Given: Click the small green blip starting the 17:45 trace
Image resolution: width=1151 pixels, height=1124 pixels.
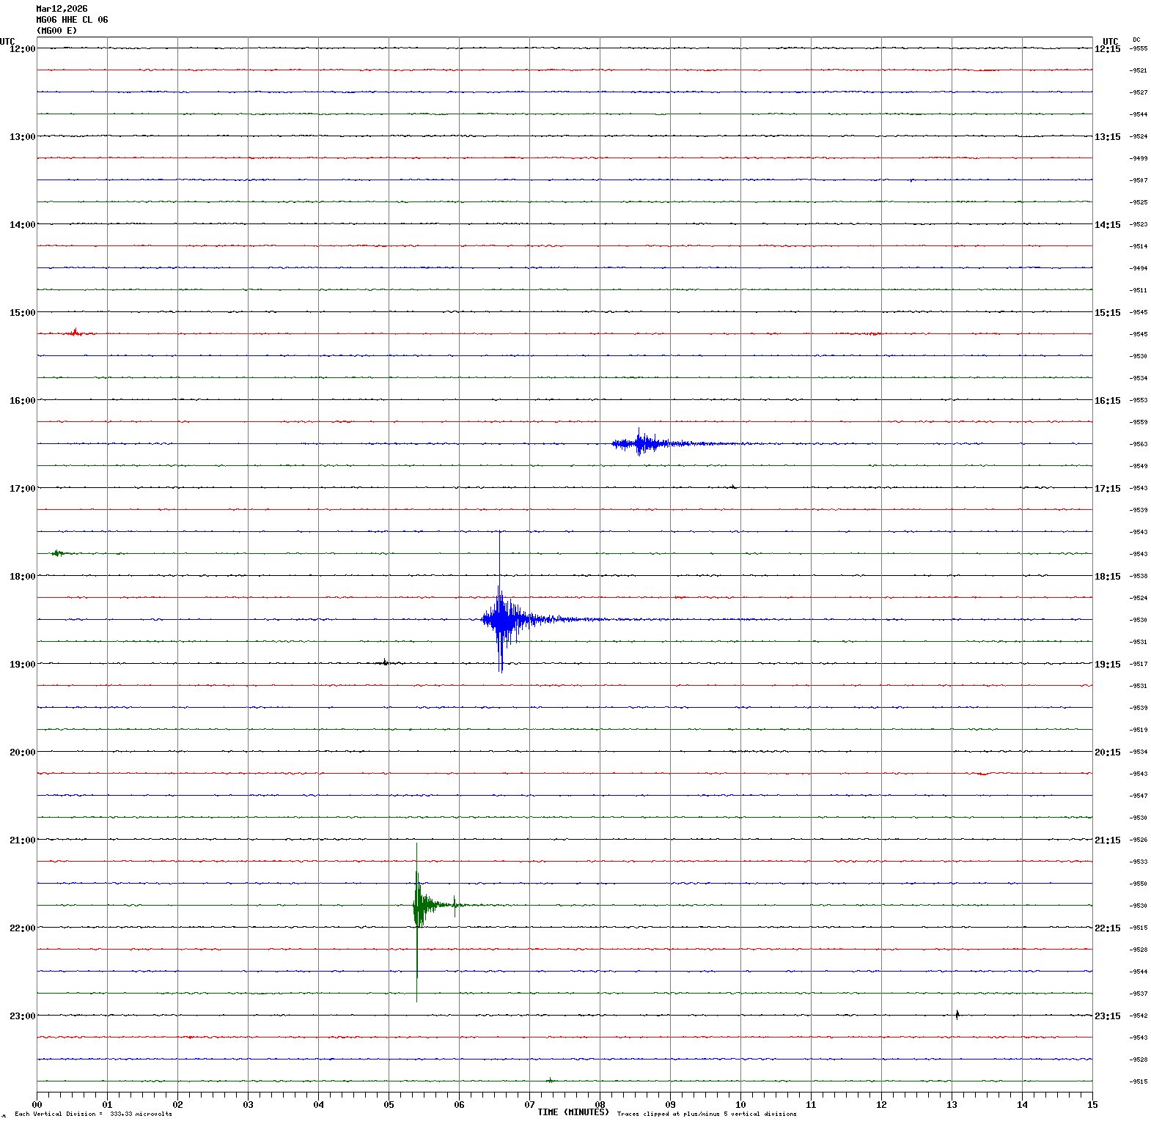Looking at the screenshot, I should pyautogui.click(x=57, y=553).
